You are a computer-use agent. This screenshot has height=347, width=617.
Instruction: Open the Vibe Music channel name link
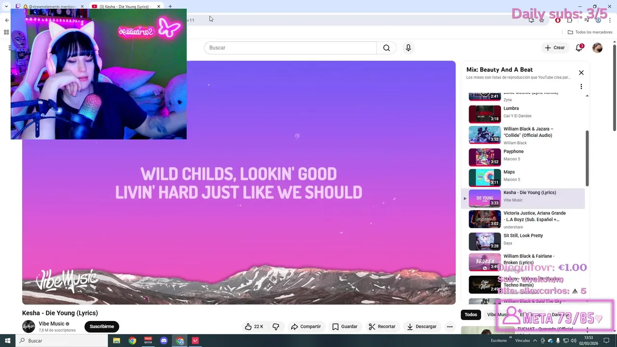click(x=52, y=324)
